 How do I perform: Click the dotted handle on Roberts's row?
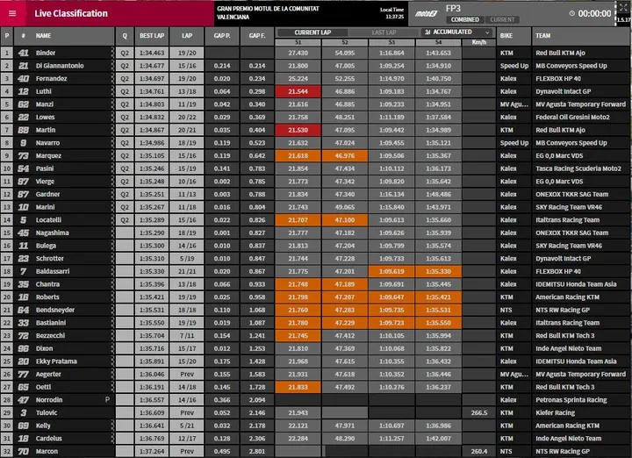[x=112, y=297]
